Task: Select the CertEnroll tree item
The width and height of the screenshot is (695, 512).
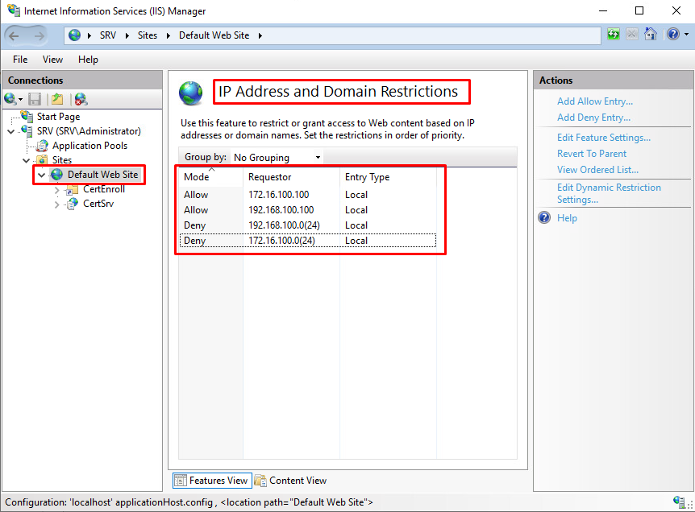Action: (x=104, y=189)
